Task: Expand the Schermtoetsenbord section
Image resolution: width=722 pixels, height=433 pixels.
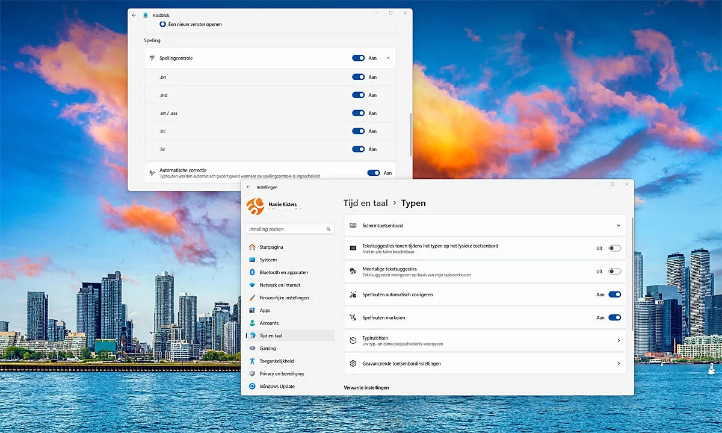Action: pos(618,225)
